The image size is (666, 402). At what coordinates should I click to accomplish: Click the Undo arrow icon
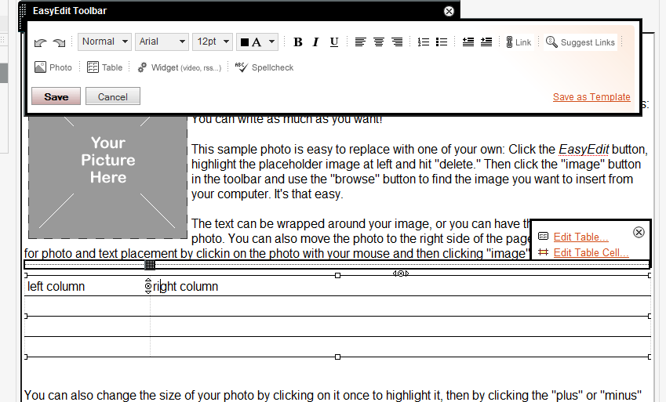pyautogui.click(x=41, y=42)
